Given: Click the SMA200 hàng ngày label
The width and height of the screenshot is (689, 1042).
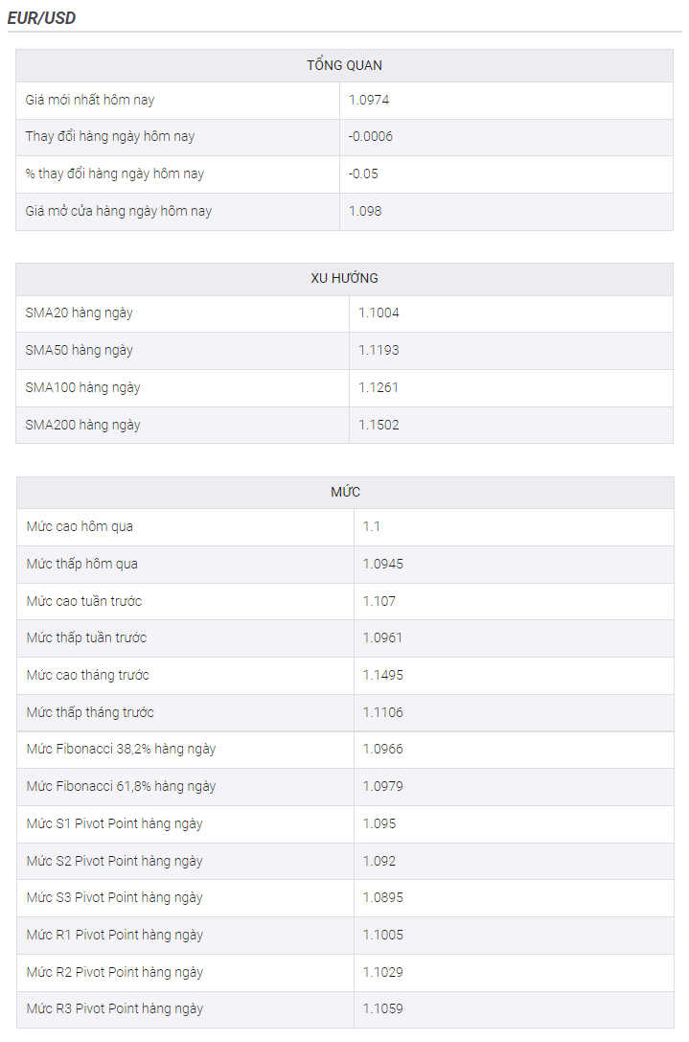Looking at the screenshot, I should tap(82, 425).
